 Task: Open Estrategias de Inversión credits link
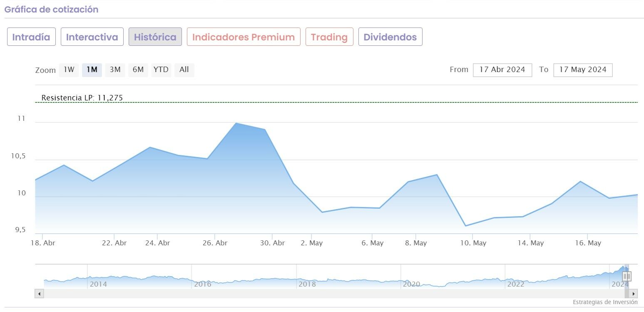pyautogui.click(x=605, y=302)
